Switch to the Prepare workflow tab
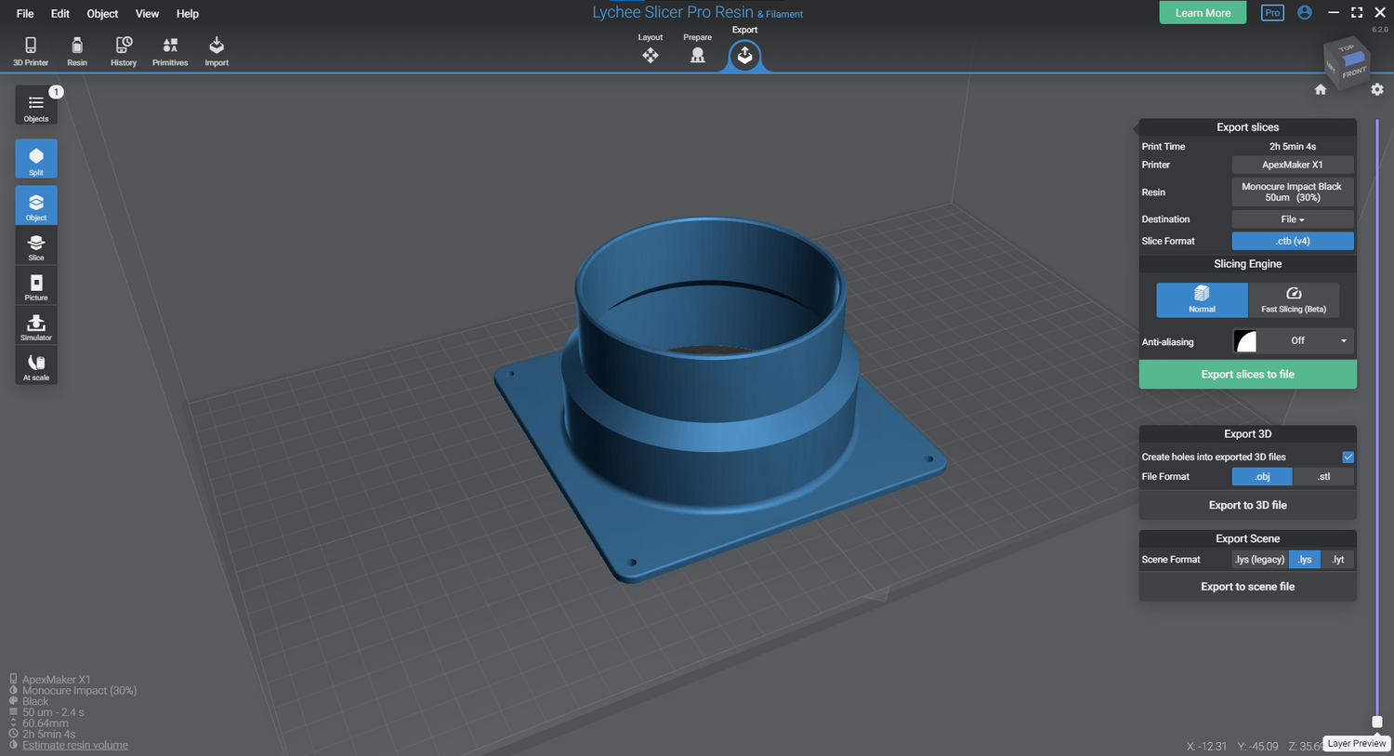This screenshot has height=756, width=1394. 697,54
